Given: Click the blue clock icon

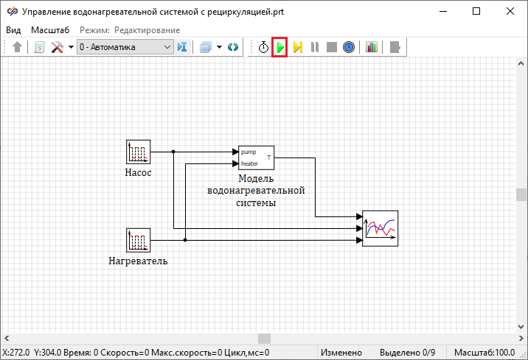Looking at the screenshot, I should click(349, 47).
